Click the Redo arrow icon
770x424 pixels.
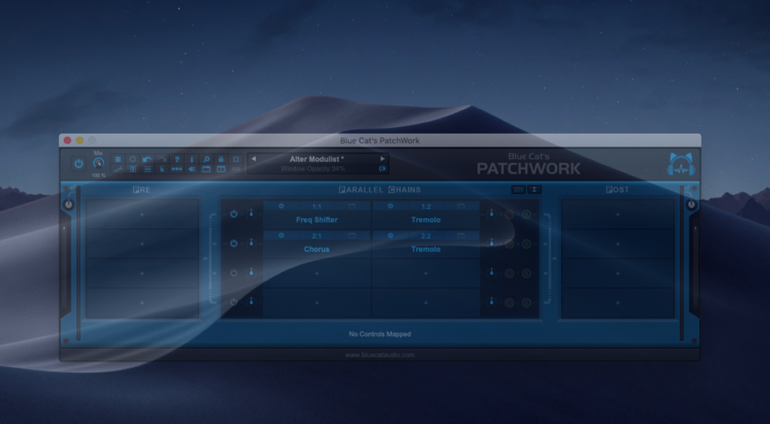click(162, 159)
